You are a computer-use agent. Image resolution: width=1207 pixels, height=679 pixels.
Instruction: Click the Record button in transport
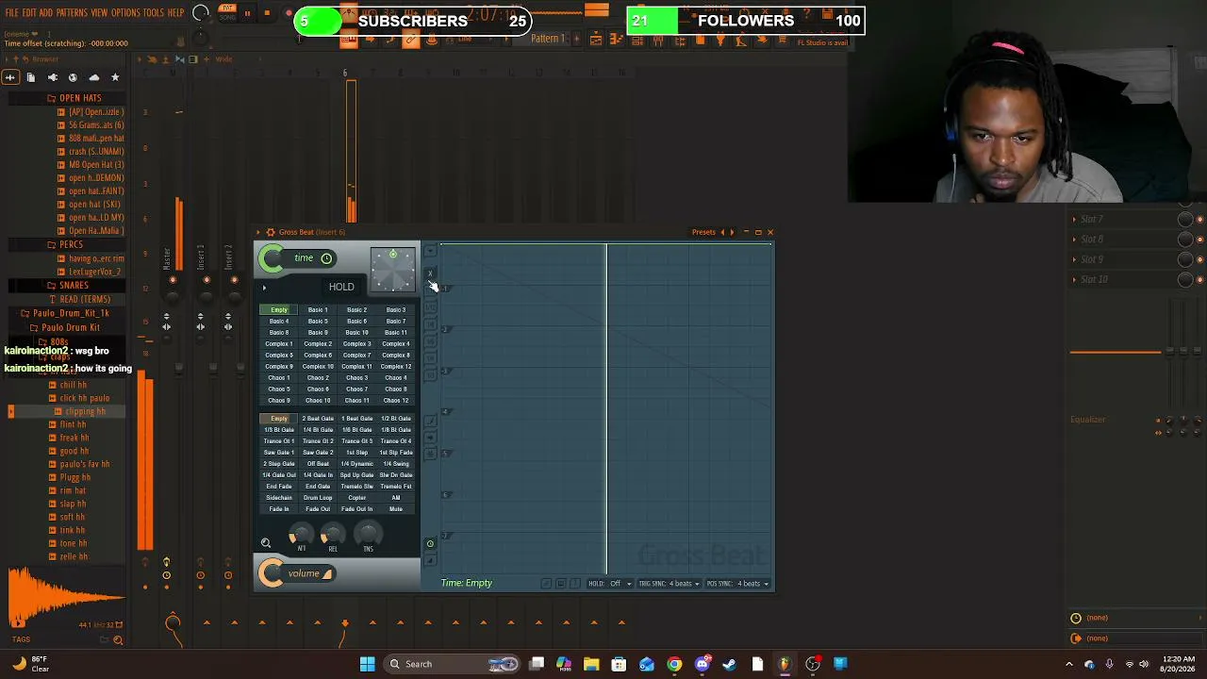point(289,13)
